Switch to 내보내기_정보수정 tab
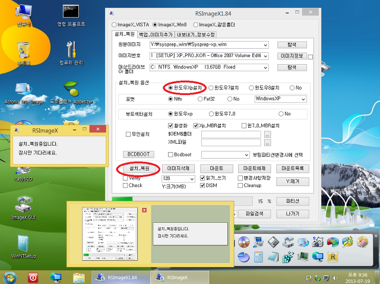This screenshot has height=284, width=380. tap(195, 34)
